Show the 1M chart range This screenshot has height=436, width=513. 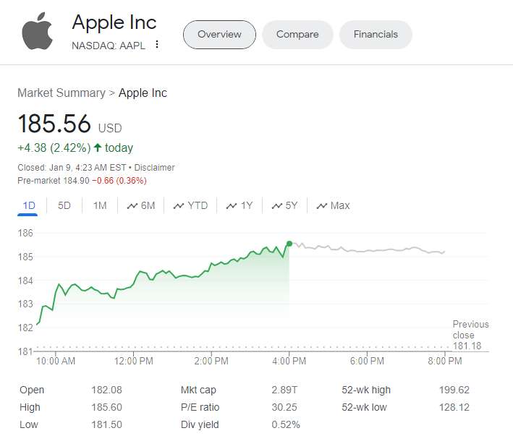click(x=100, y=205)
